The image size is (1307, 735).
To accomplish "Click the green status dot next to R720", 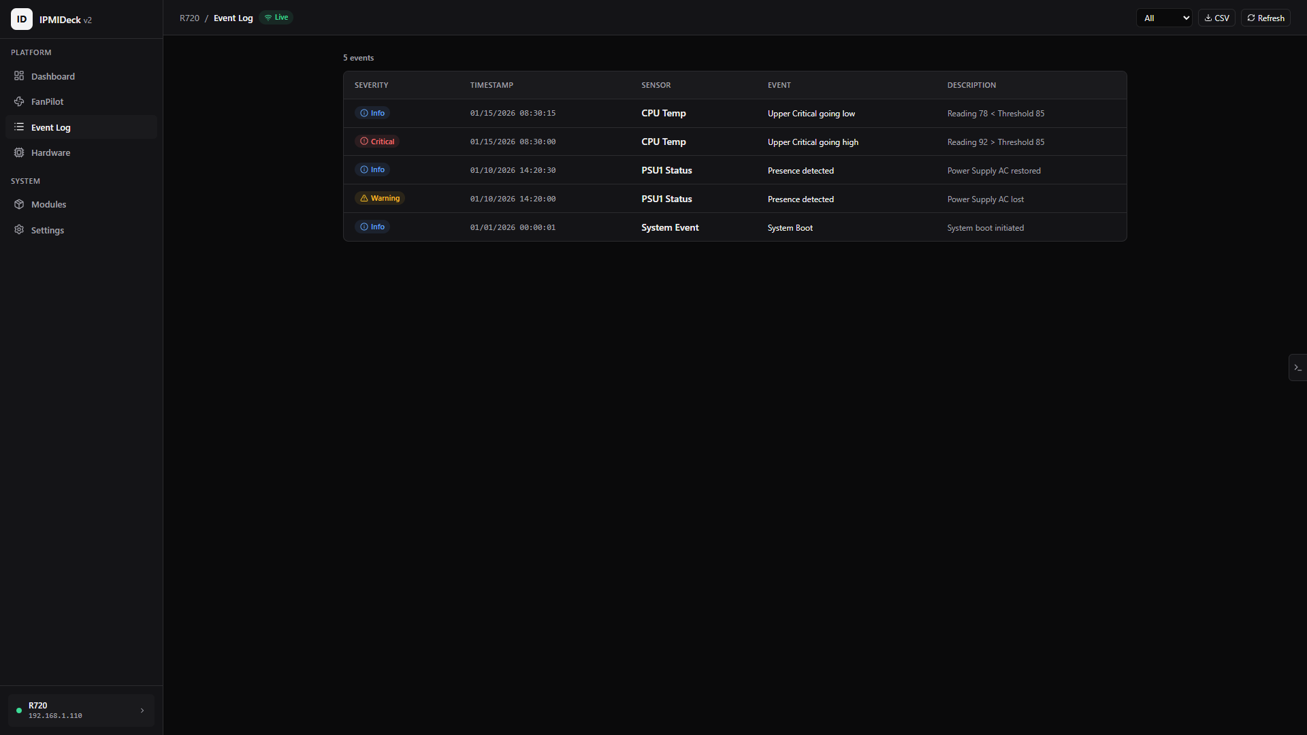I will [x=19, y=710].
